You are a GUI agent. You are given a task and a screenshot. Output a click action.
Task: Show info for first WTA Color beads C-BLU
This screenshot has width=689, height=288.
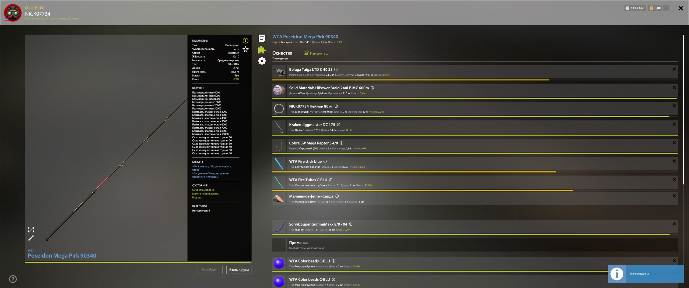(333, 261)
